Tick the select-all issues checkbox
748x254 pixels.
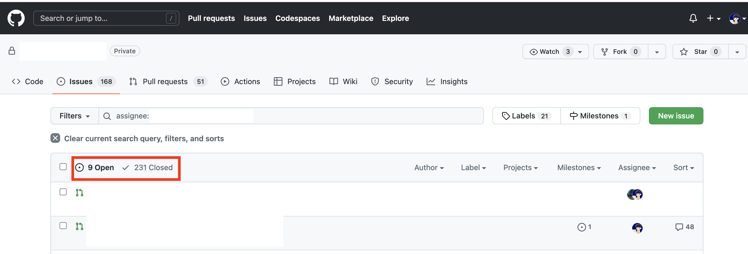tap(63, 167)
